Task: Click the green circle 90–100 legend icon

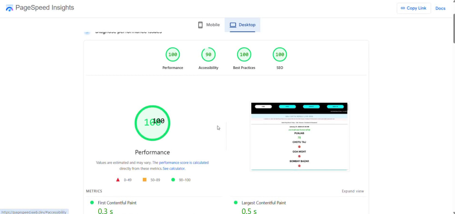Action: click(x=173, y=180)
